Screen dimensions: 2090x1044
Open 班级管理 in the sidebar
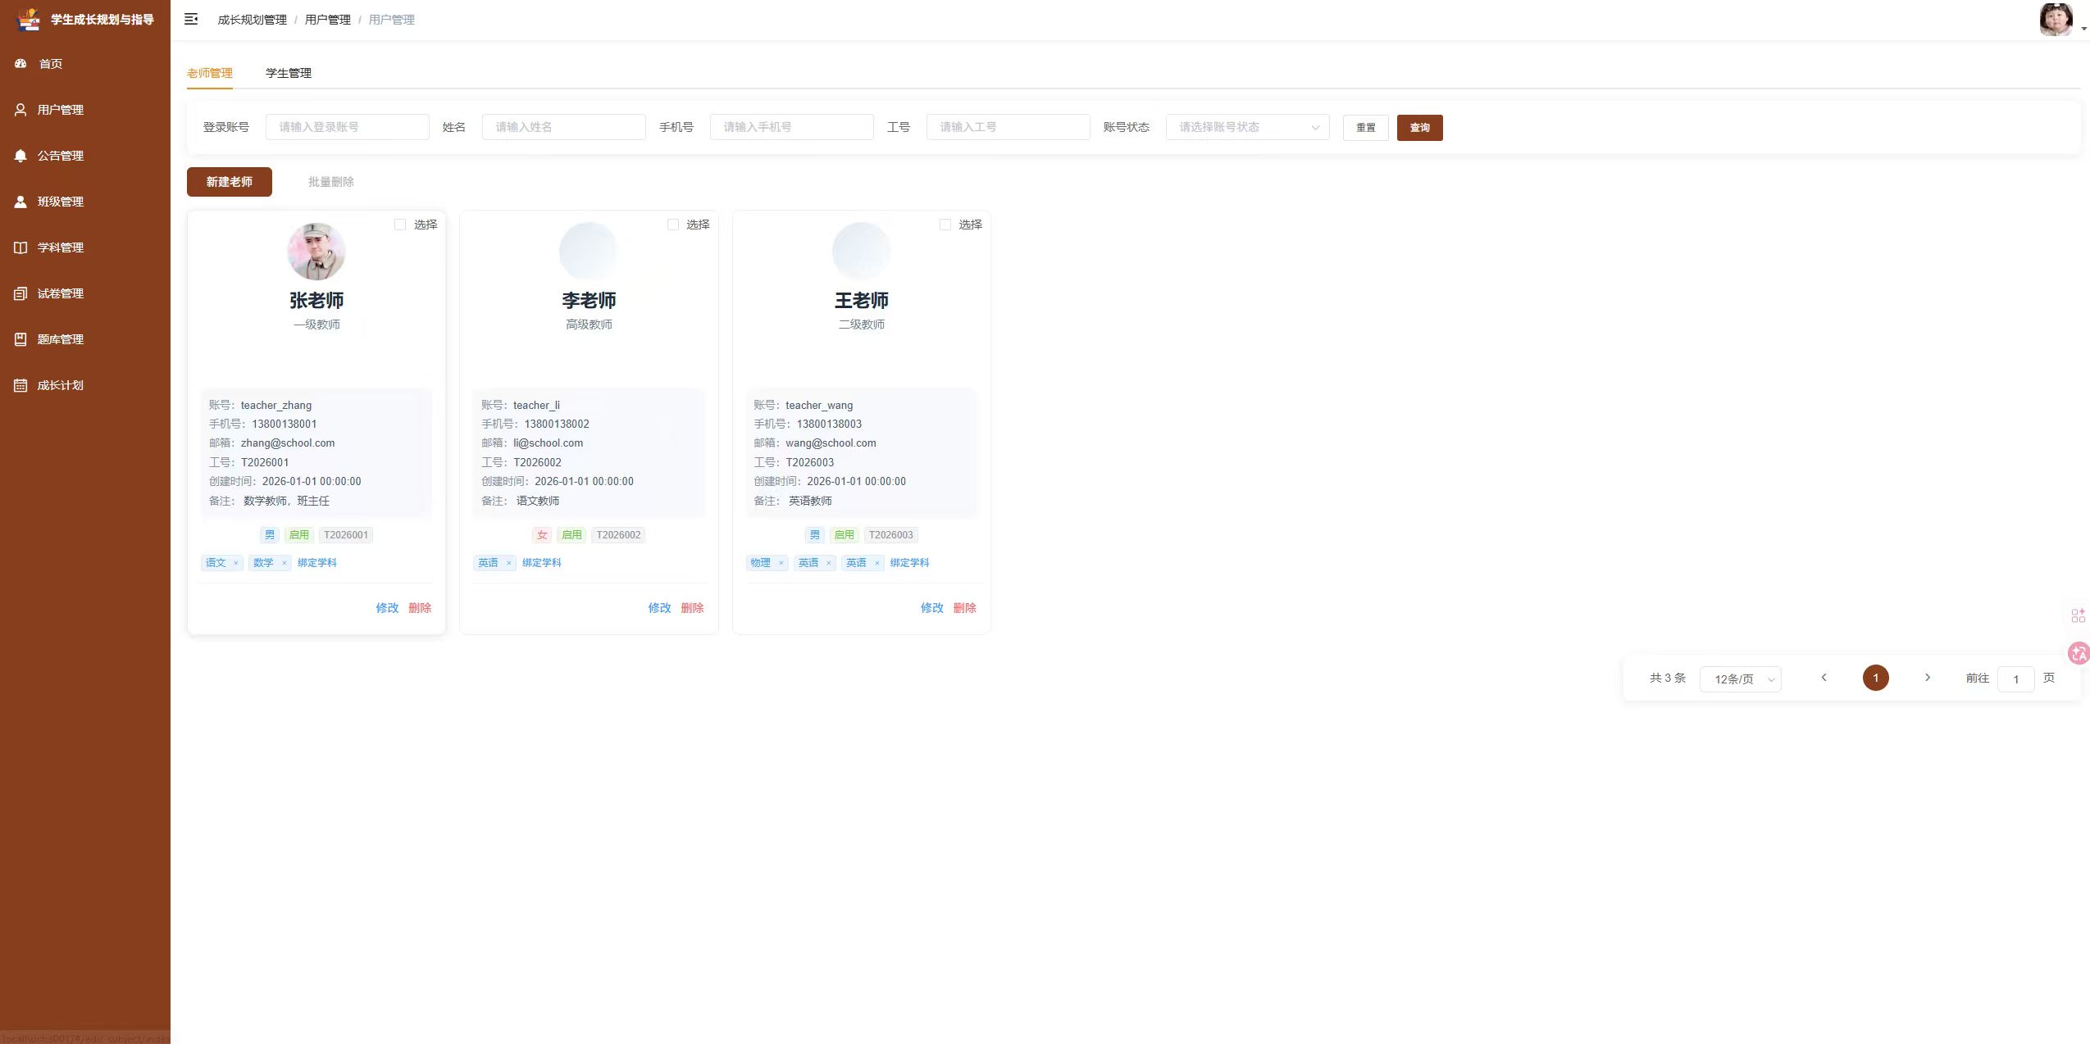point(85,202)
